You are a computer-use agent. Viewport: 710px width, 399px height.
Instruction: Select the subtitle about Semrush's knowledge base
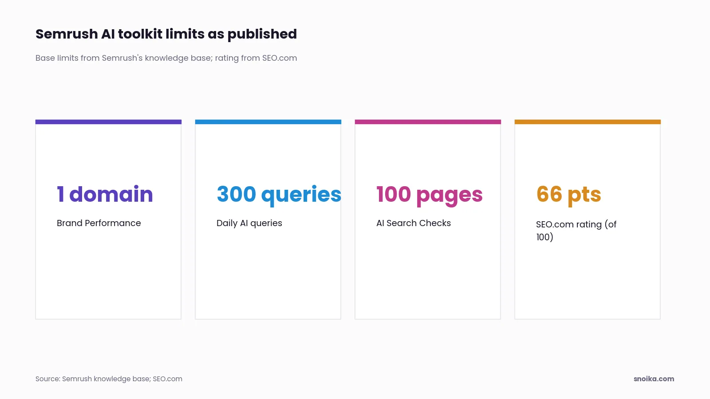(166, 58)
